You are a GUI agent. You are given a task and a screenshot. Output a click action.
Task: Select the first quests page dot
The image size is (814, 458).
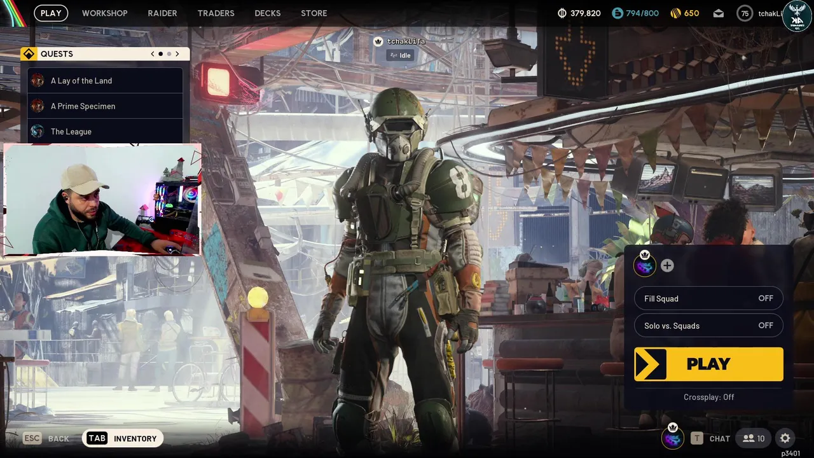click(160, 54)
